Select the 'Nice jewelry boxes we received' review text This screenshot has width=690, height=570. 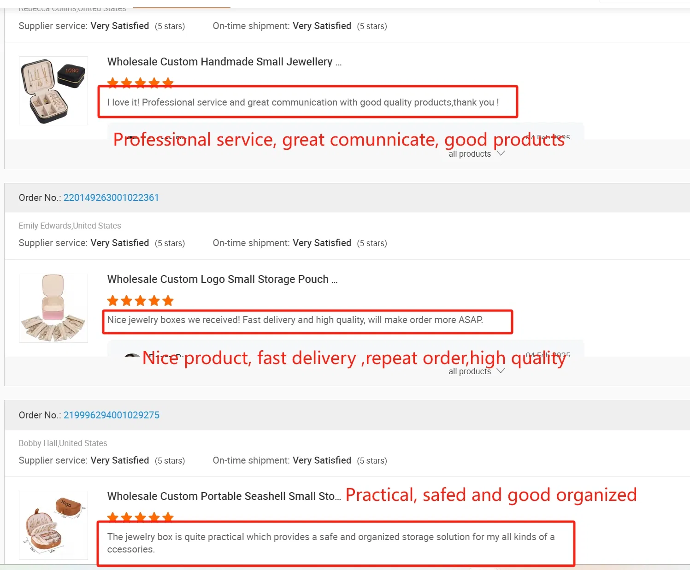(x=295, y=320)
